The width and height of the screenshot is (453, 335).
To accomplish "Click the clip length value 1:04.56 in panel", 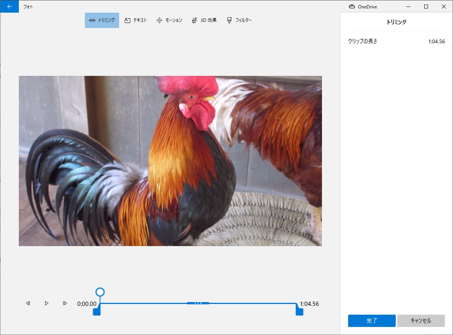I will click(x=436, y=41).
